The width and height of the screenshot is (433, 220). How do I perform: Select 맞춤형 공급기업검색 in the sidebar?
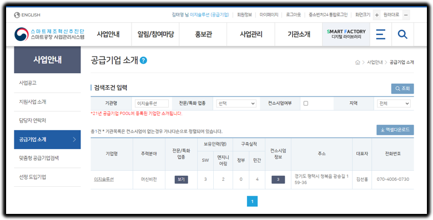point(47,158)
